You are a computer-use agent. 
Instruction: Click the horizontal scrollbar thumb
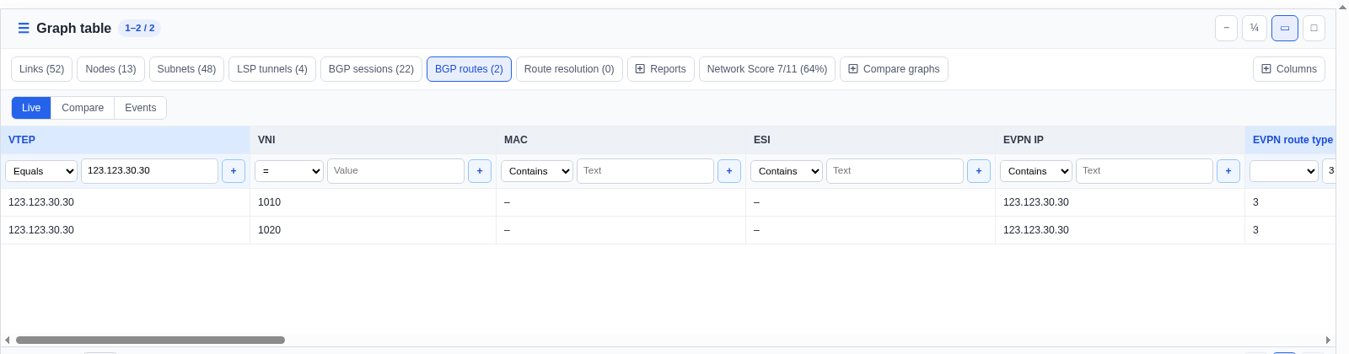[150, 341]
